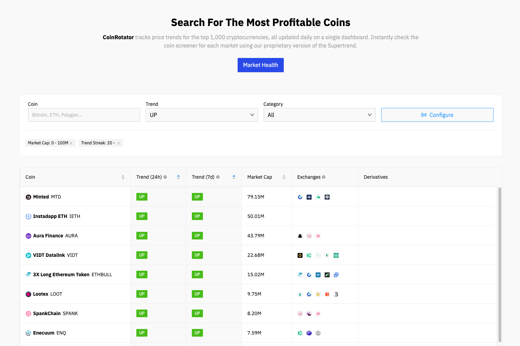
Task: Focus the Coin search input field
Action: point(84,115)
